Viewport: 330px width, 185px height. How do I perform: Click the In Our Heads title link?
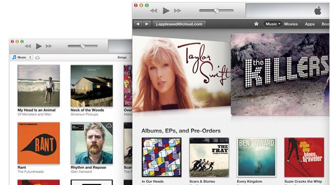pos(153,181)
